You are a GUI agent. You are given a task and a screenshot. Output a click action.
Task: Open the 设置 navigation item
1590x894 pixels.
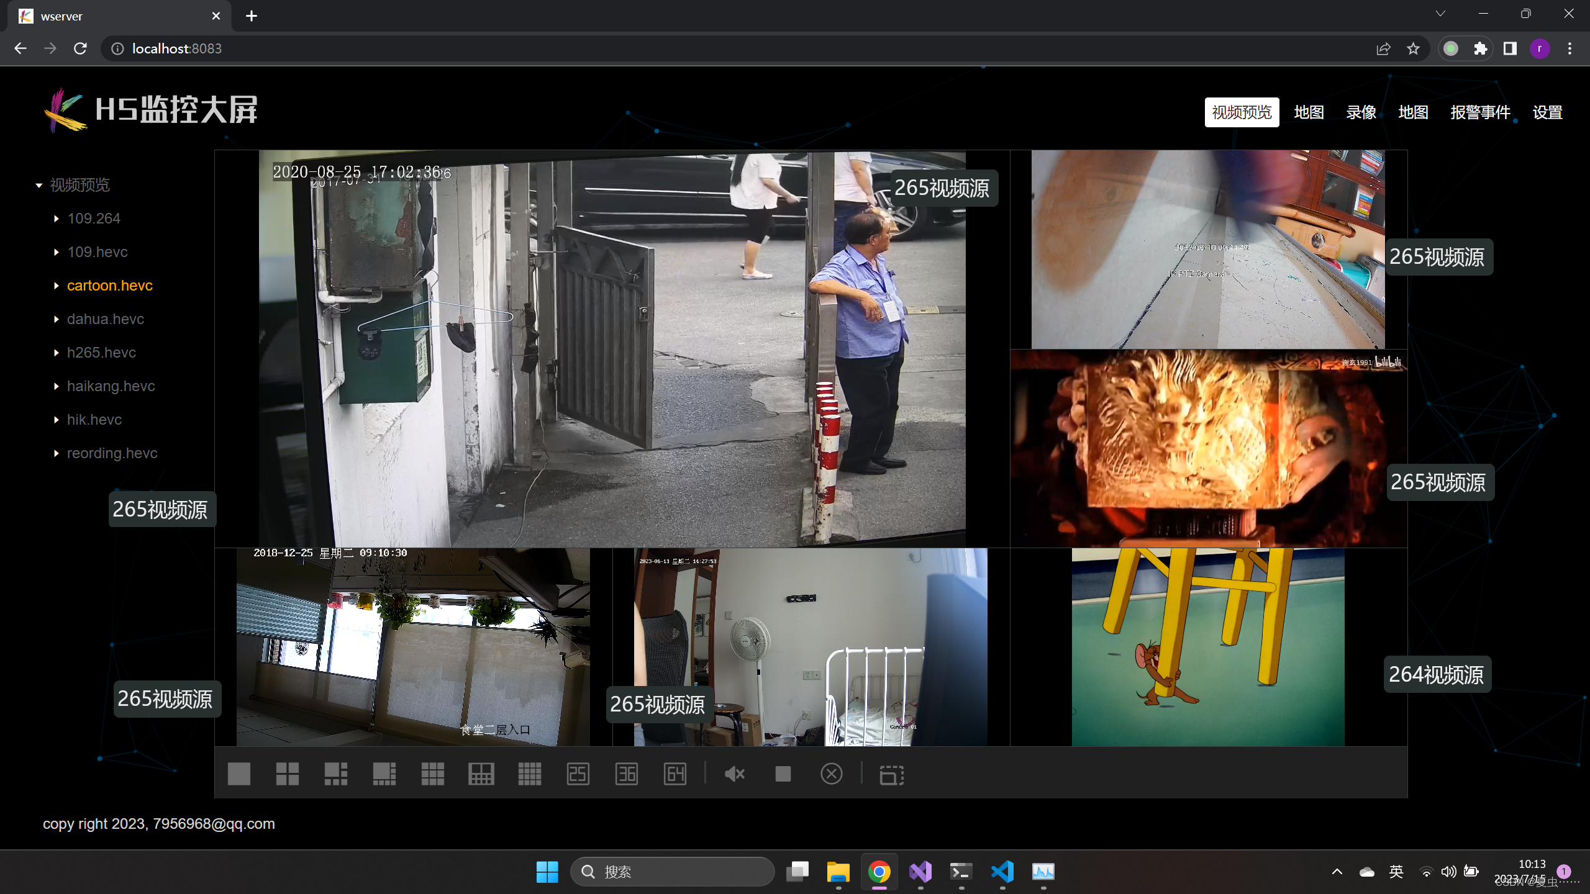[x=1547, y=112]
